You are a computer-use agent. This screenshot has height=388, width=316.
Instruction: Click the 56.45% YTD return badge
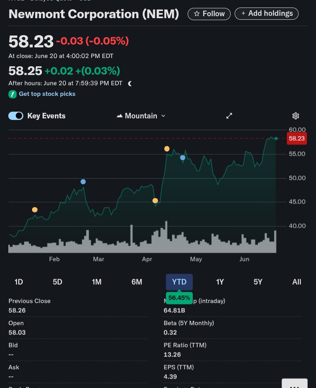pyautogui.click(x=179, y=298)
